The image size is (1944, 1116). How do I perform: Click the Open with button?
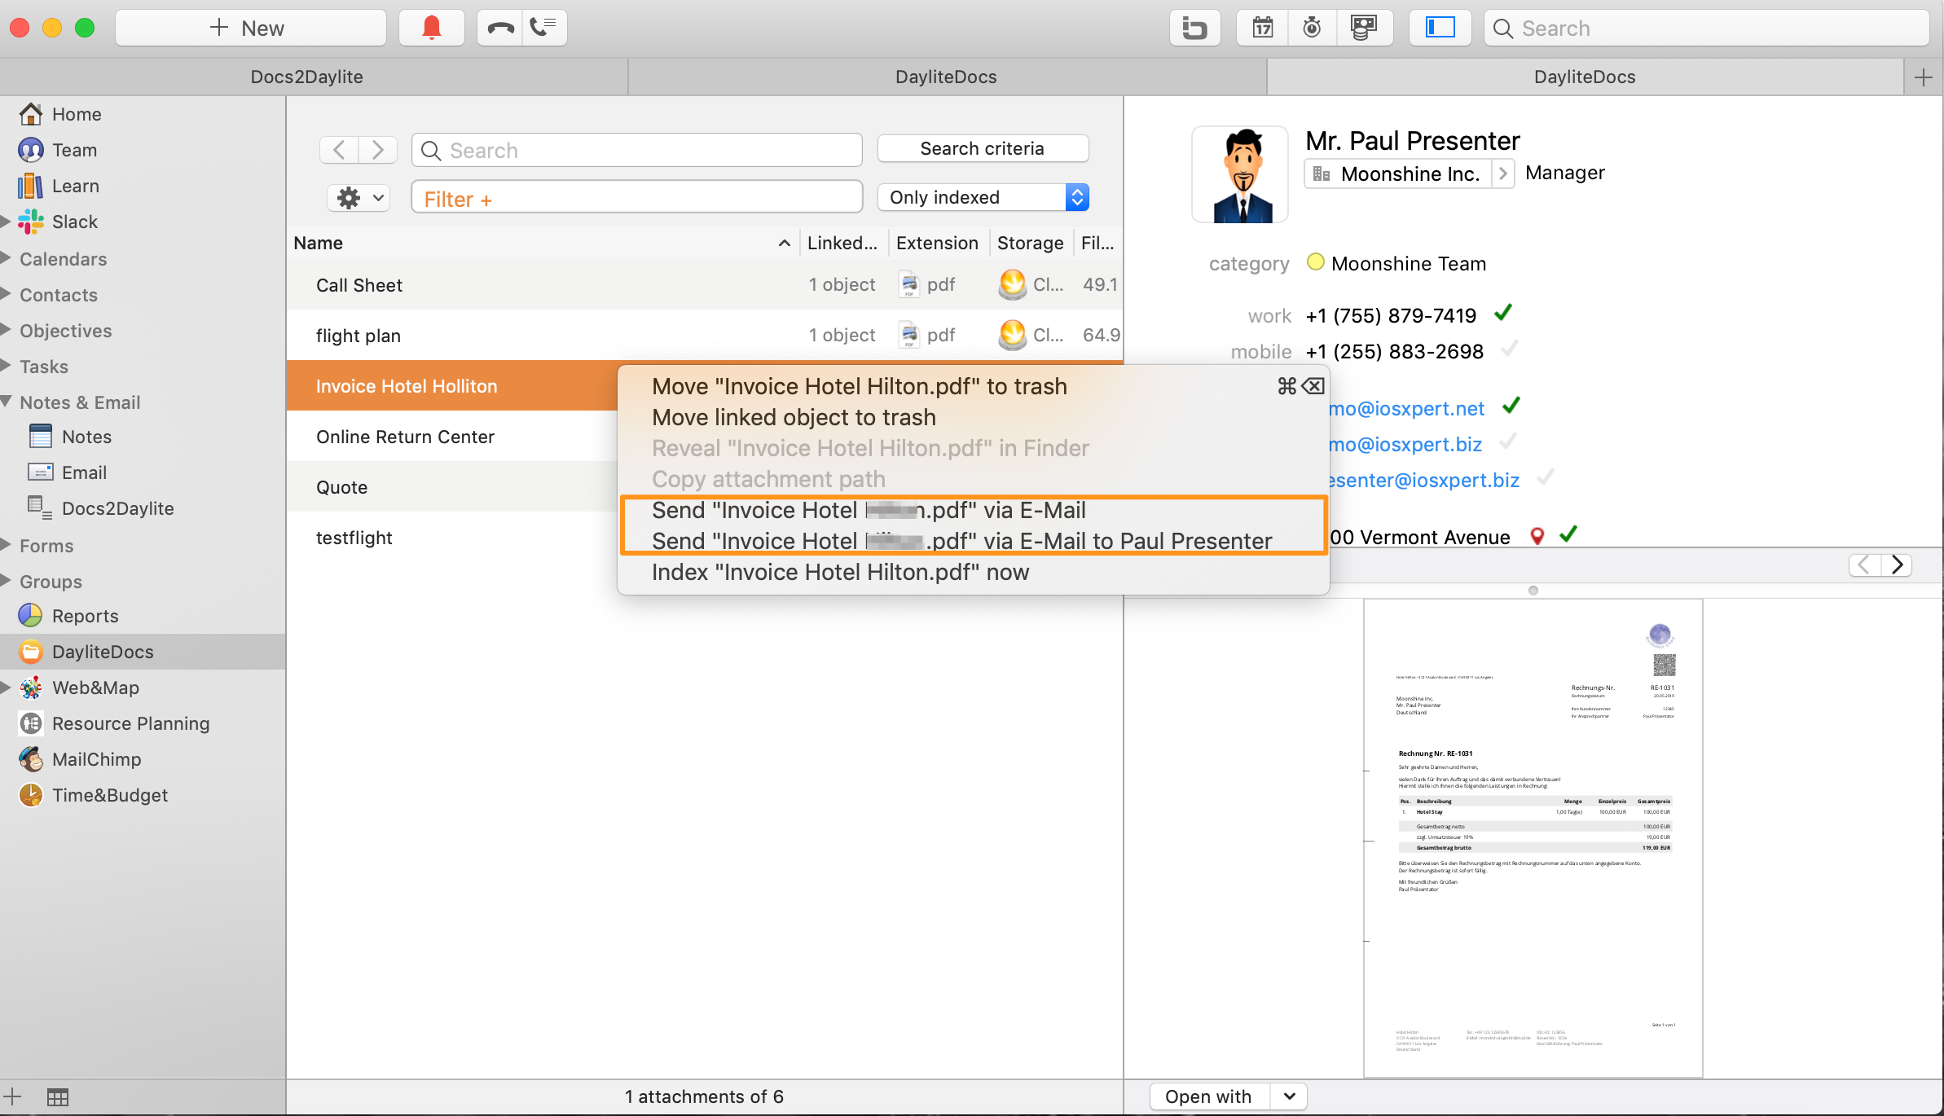(1209, 1096)
